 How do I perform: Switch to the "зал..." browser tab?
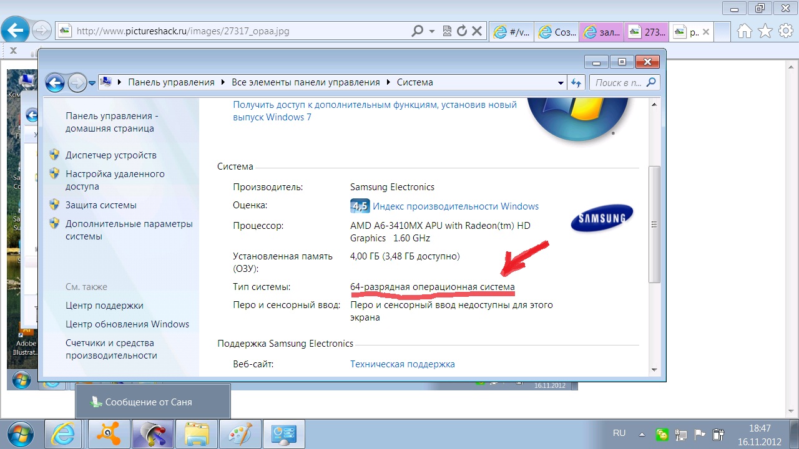[602, 32]
